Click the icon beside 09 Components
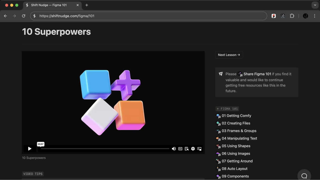 pos(218,176)
